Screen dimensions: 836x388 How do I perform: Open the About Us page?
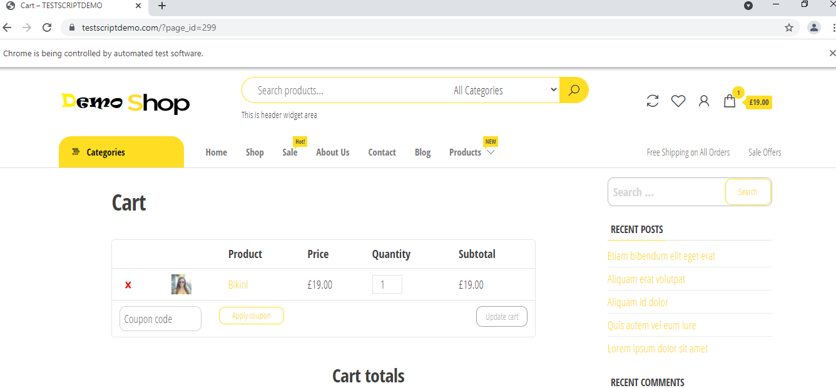click(x=333, y=152)
